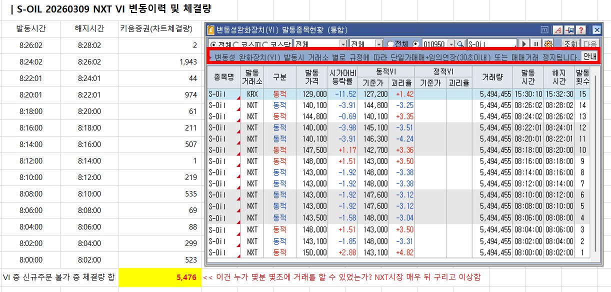Screen dimensions: 611x292
Task: Click the 안내 info button
Action: pyautogui.click(x=590, y=56)
